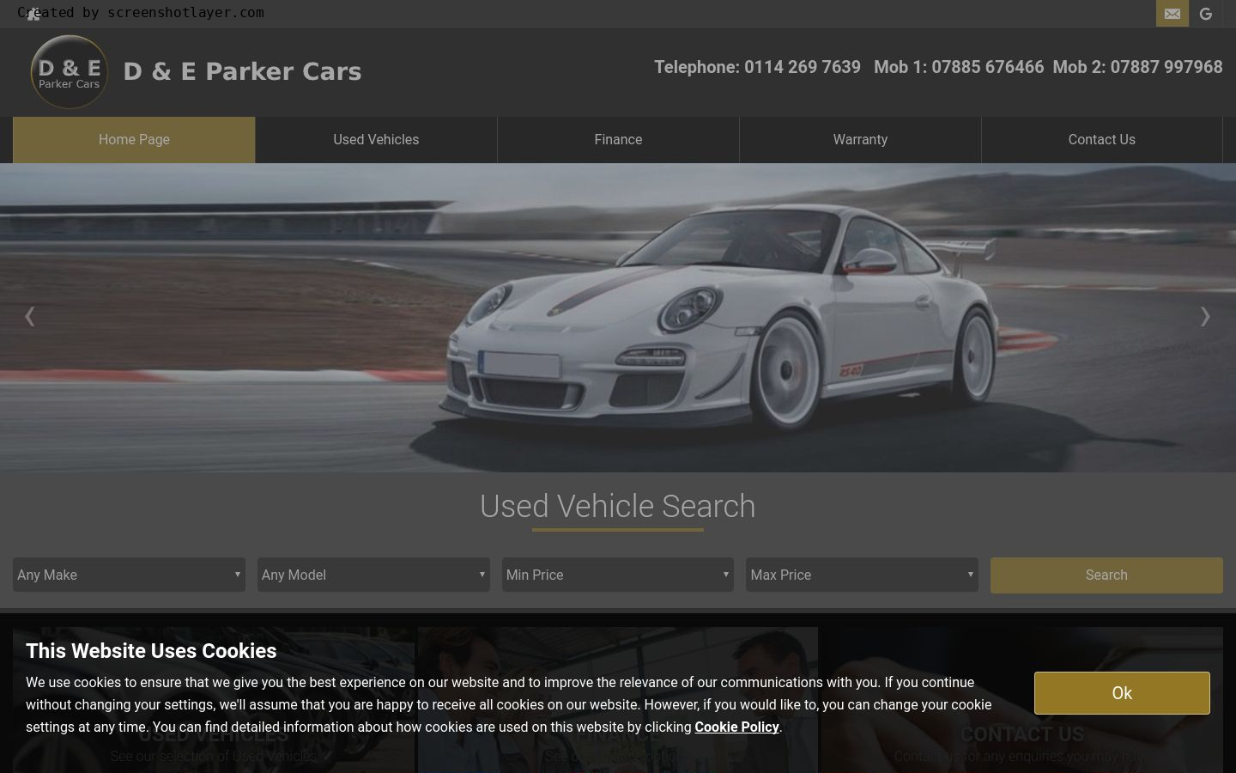Open the Used Vehicles menu tab

pyautogui.click(x=376, y=140)
